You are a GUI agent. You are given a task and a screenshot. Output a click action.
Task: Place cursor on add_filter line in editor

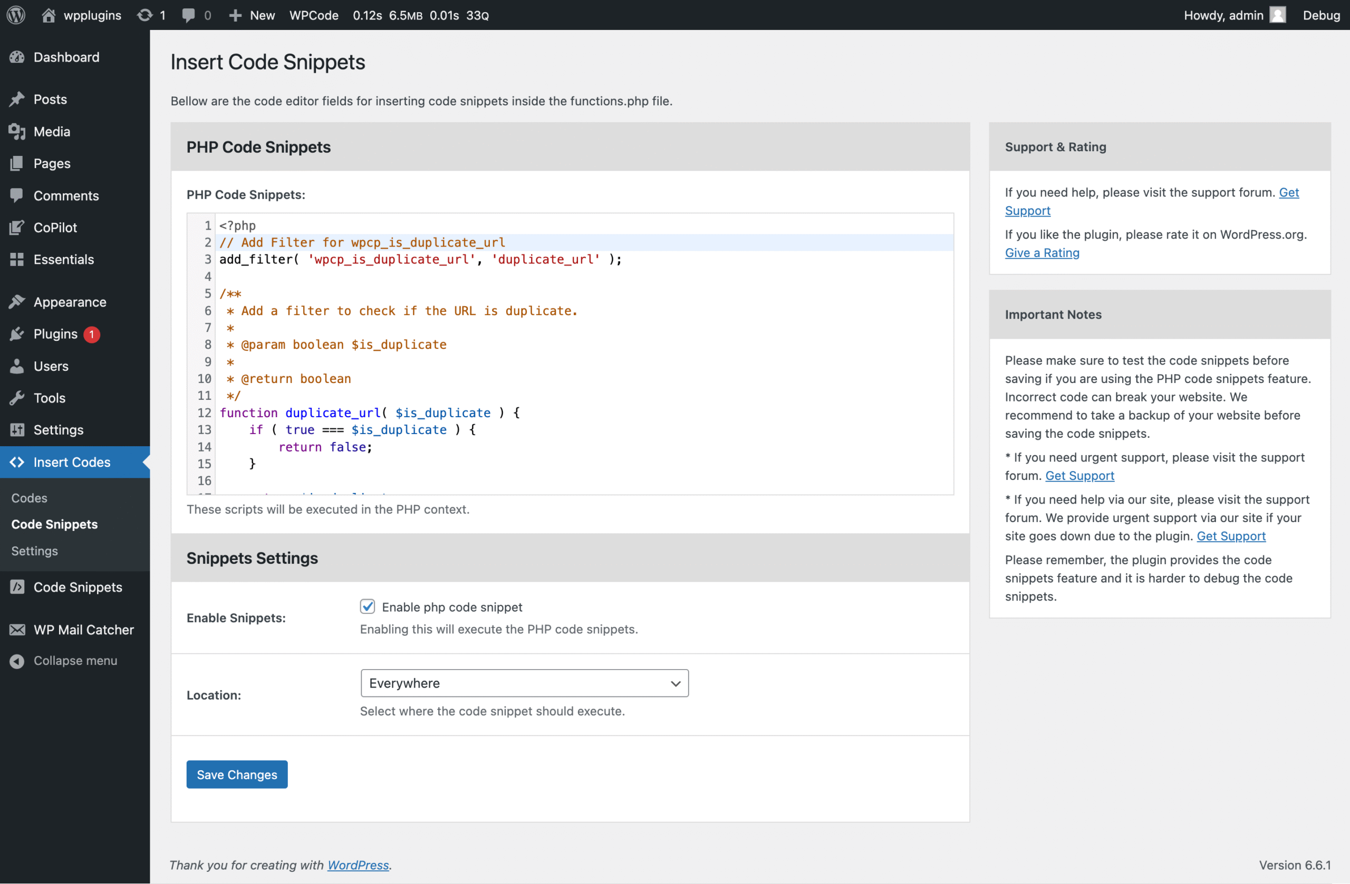click(420, 259)
